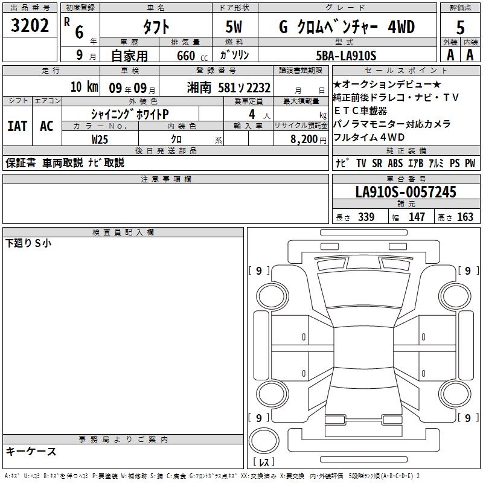Click the [レス] label under spare tire
Viewport: 483px width, 483px height.
coord(264,462)
